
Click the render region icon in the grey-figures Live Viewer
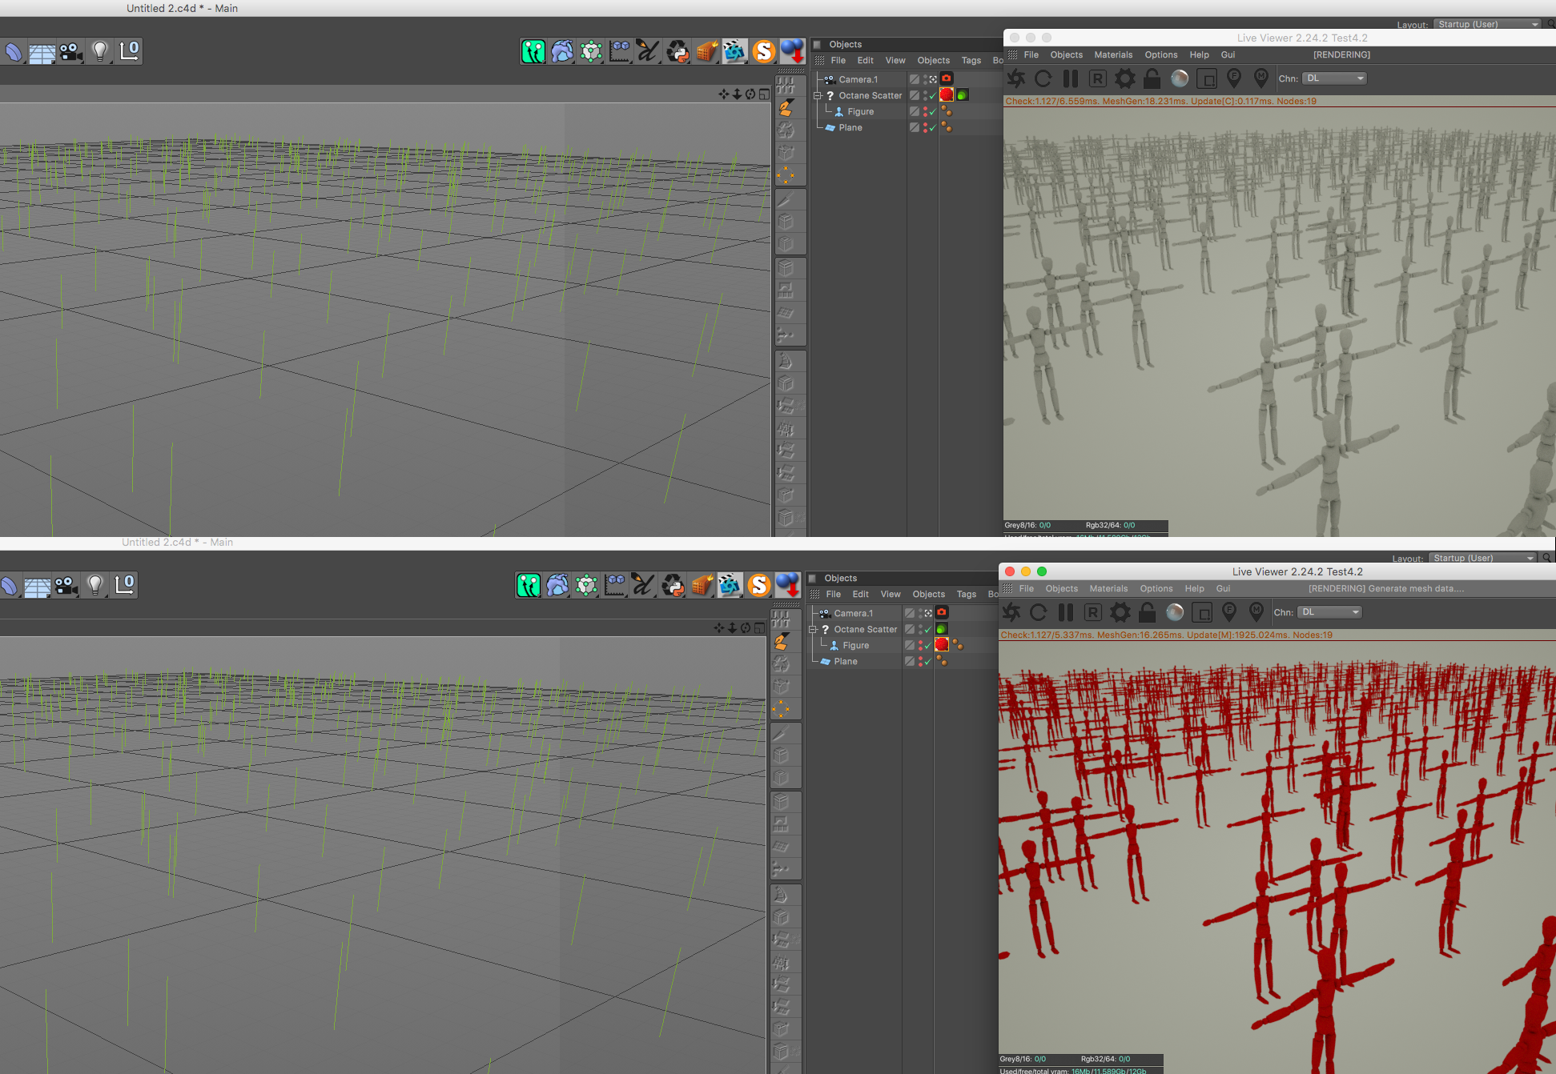pos(1206,78)
